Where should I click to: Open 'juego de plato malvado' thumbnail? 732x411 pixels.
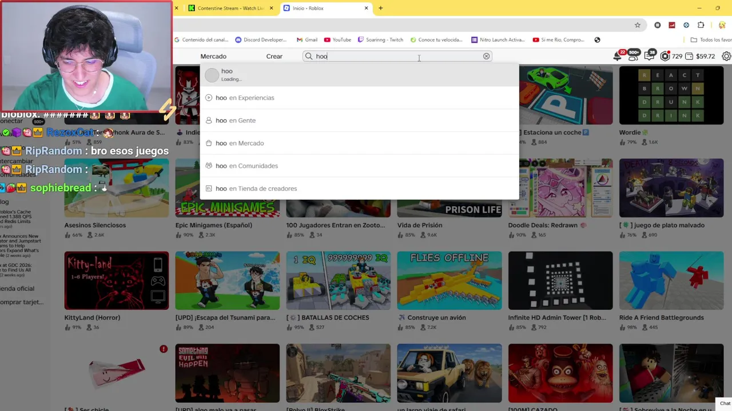[x=671, y=188]
